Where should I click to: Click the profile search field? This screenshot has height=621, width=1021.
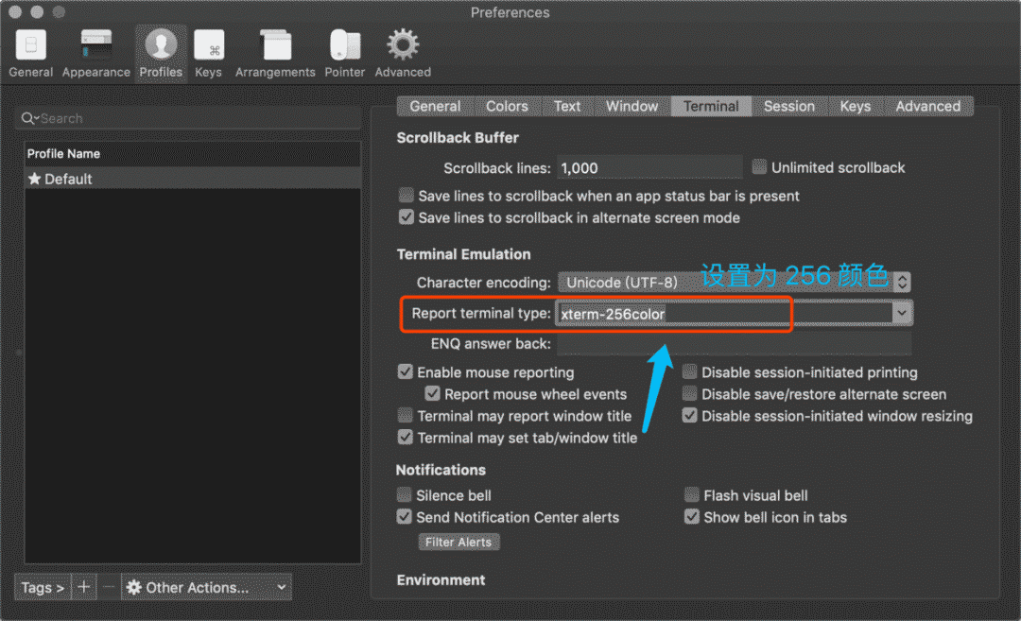click(x=188, y=118)
